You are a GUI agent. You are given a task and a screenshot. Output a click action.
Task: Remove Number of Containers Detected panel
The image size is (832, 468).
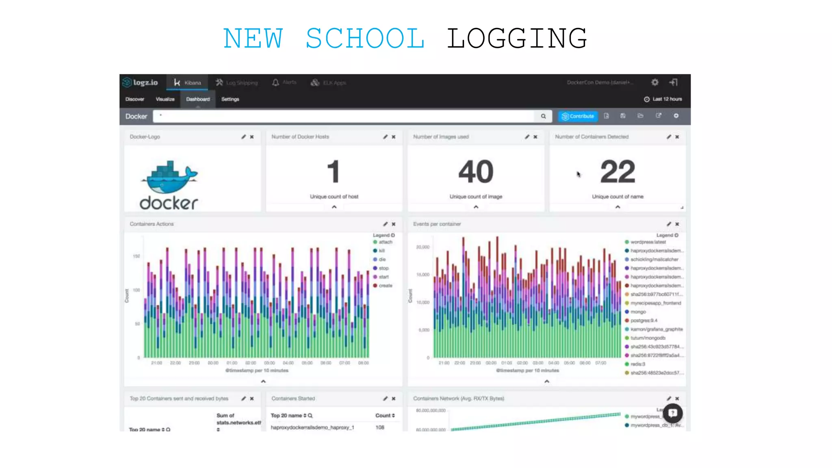[677, 137]
